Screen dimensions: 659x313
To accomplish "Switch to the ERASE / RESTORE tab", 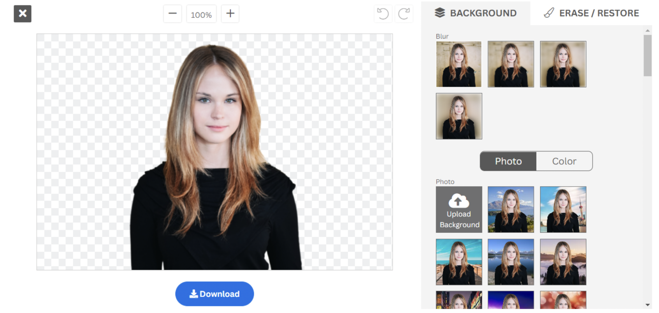I will coord(591,13).
